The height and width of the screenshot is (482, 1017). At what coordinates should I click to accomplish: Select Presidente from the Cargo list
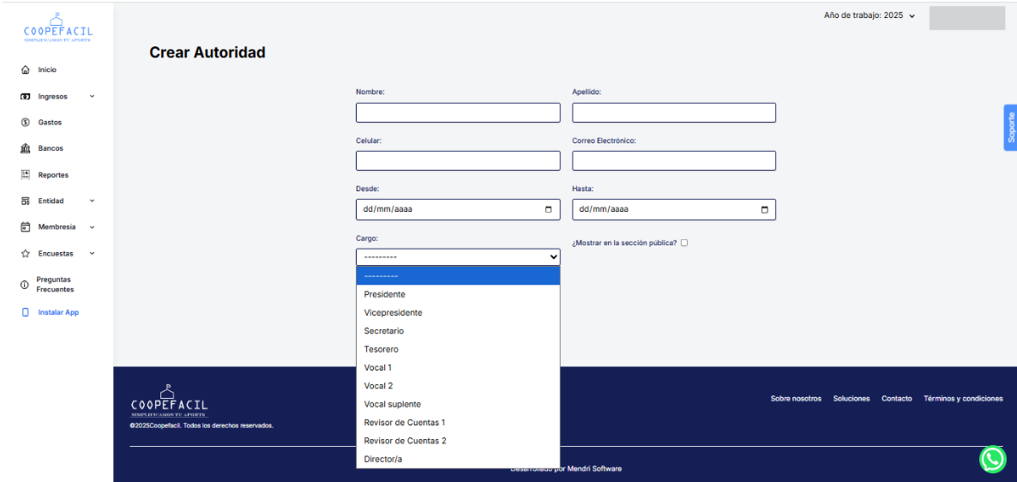pyautogui.click(x=385, y=294)
